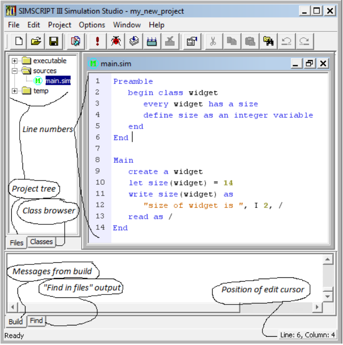The image size is (343, 345).
Task: Click the word Main in the code
Action: point(123,160)
